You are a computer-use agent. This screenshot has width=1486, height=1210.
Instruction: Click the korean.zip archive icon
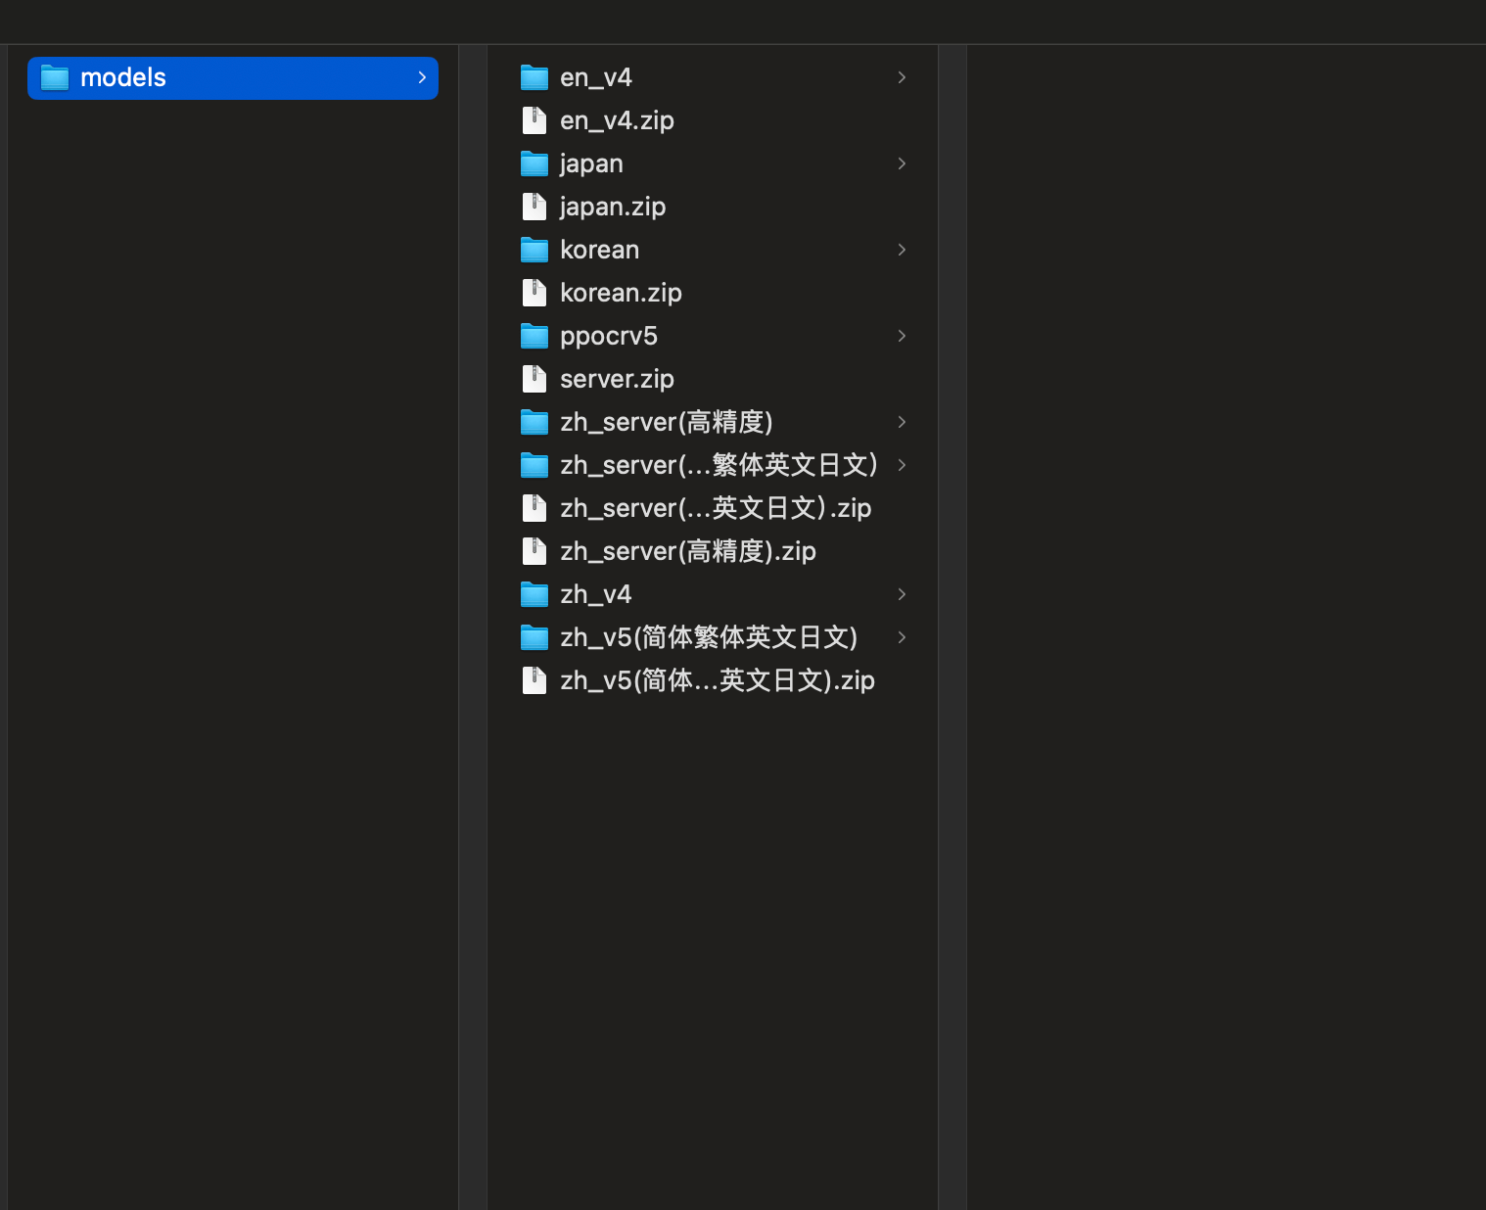[x=534, y=293]
